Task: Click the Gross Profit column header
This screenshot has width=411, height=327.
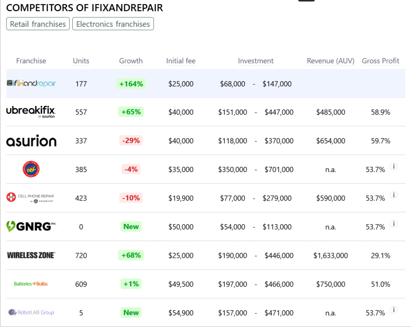Action: tap(380, 61)
